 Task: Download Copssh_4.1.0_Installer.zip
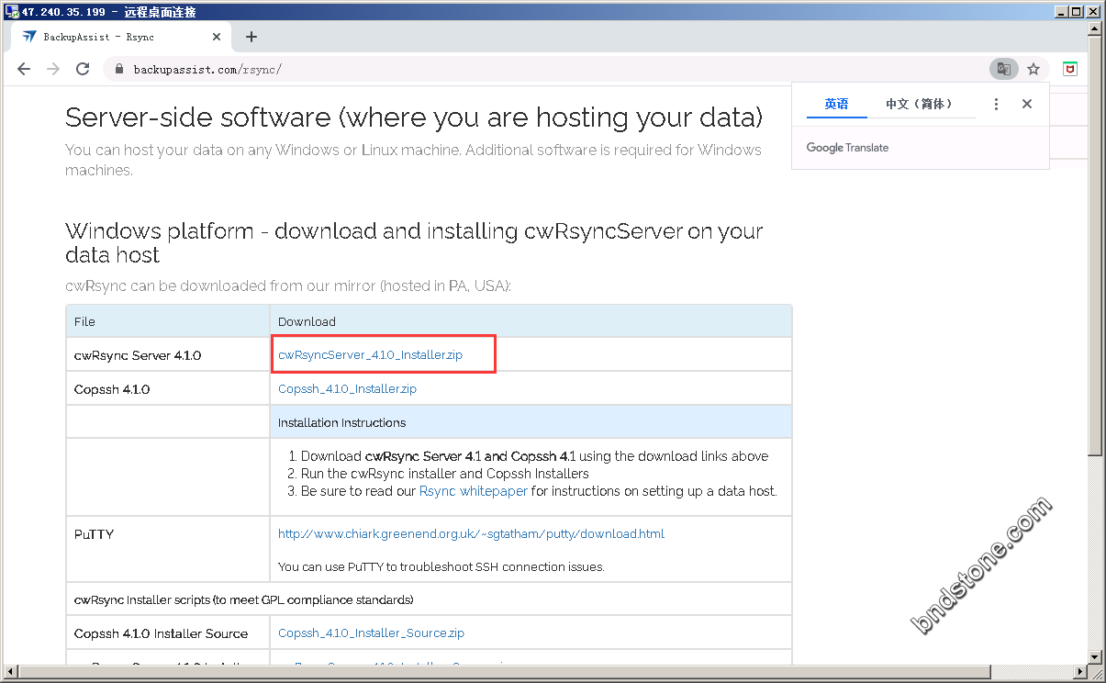(x=347, y=388)
